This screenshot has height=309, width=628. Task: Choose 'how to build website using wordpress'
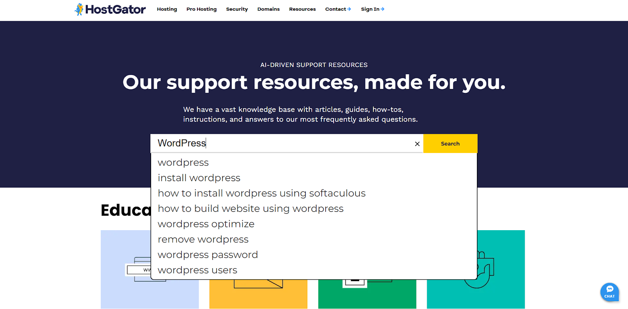(314, 209)
